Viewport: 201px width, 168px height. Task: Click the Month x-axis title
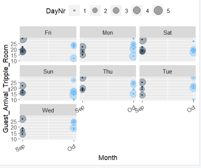[x=108, y=158]
